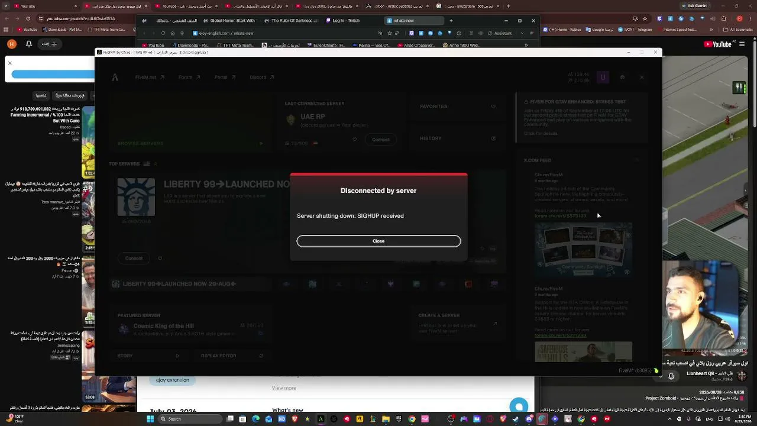Close the Disconnected by server dialog
757x426 pixels.
(x=378, y=241)
